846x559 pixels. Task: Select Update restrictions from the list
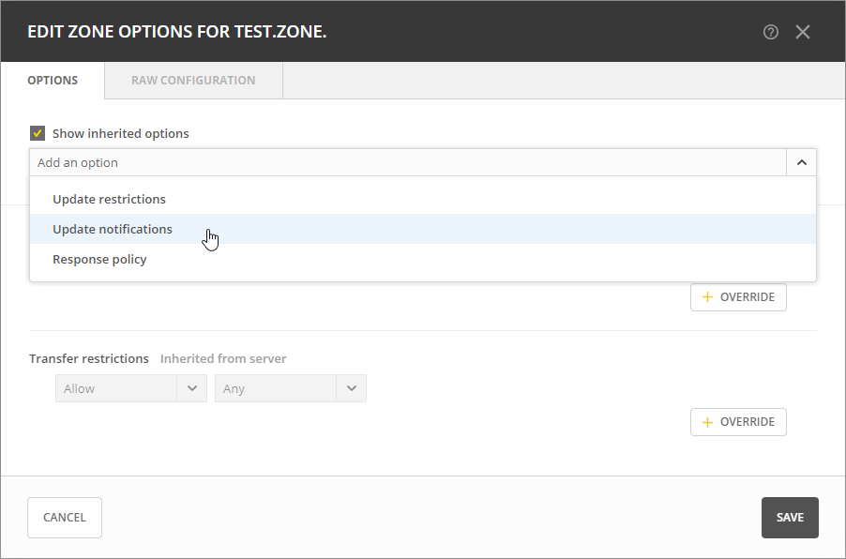(109, 199)
